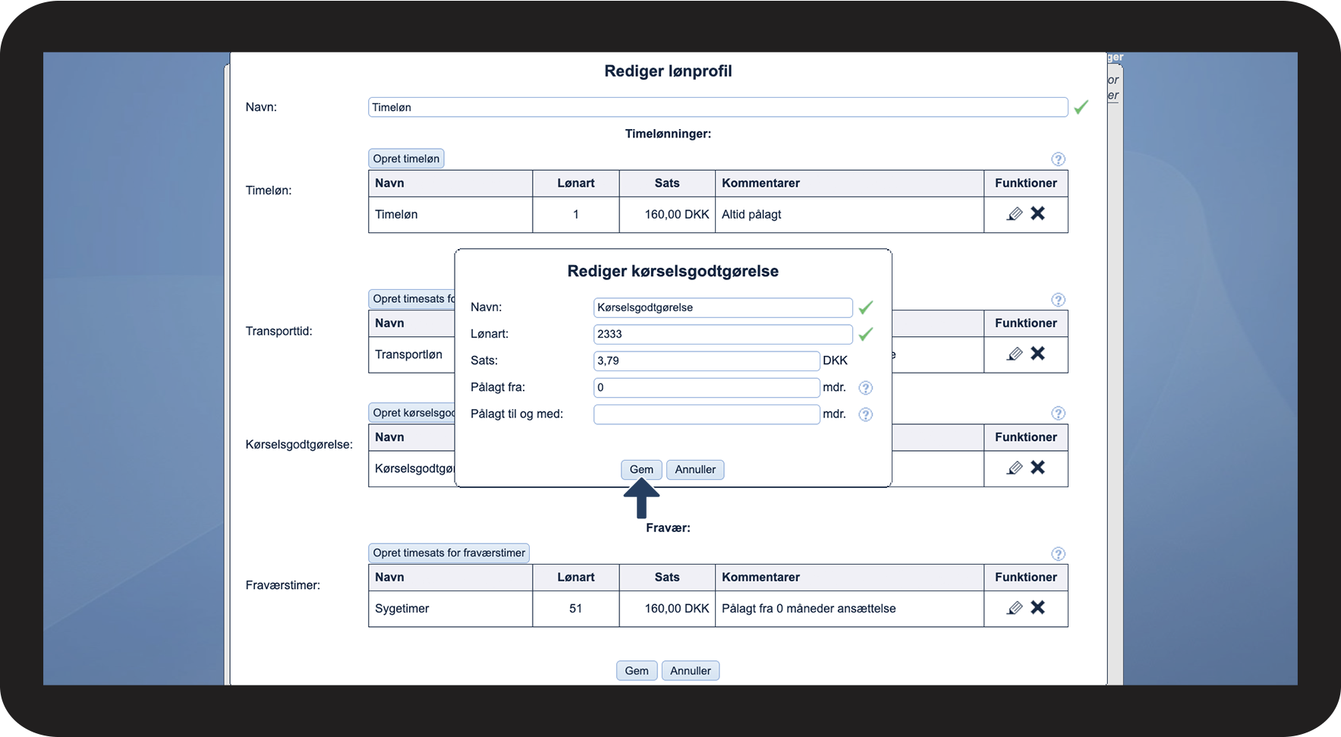Click help icon above Fraværstimer table

[x=1058, y=554]
